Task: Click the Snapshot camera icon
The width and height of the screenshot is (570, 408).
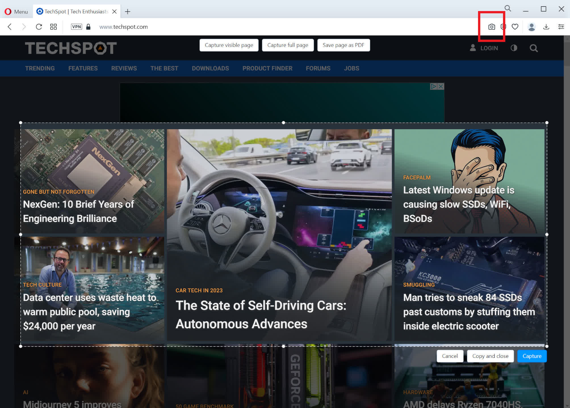Action: tap(492, 27)
